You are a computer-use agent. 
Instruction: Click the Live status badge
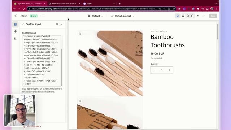pyautogui.click(x=34, y=16)
